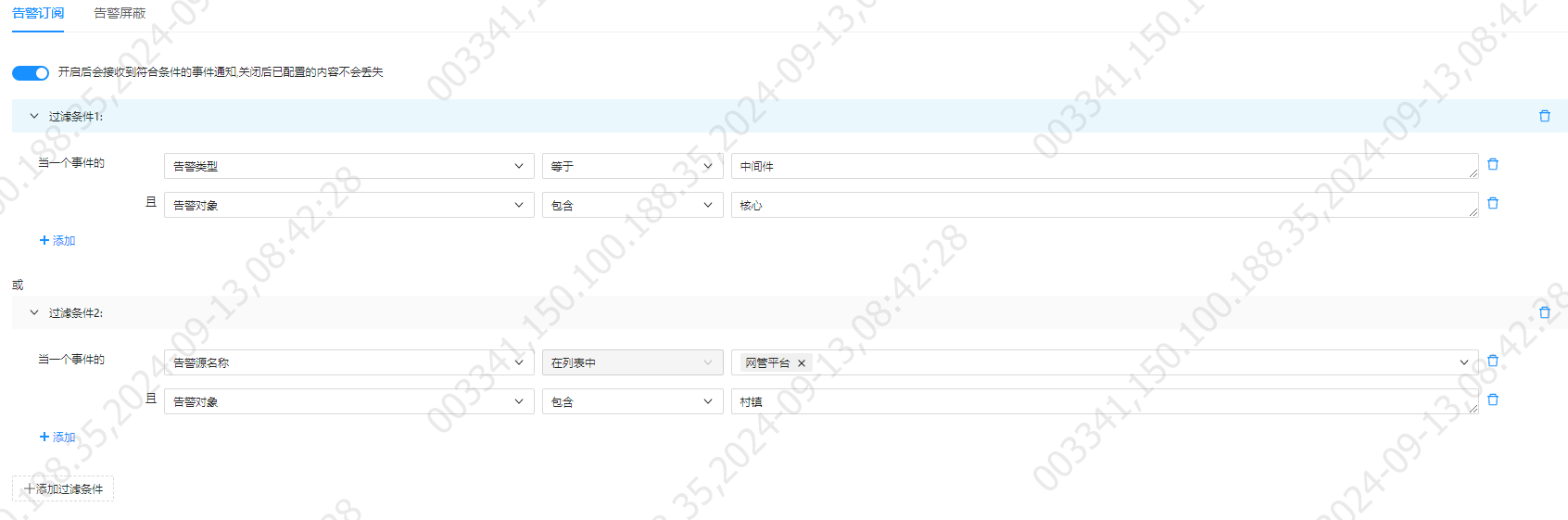Click the 过滤条件1 header label
1568x520 pixels.
pos(76,116)
